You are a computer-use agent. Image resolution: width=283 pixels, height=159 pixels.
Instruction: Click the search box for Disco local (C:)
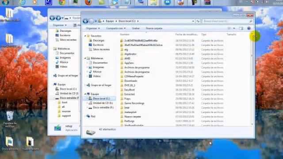(227, 21)
